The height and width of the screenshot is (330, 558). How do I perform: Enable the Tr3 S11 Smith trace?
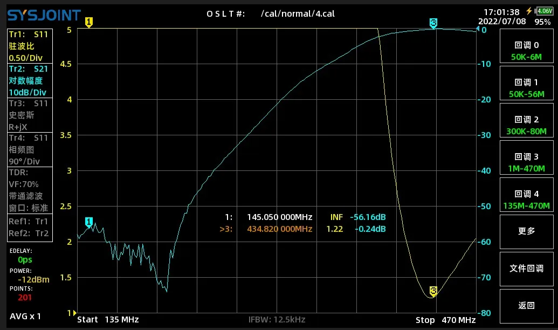coord(30,115)
